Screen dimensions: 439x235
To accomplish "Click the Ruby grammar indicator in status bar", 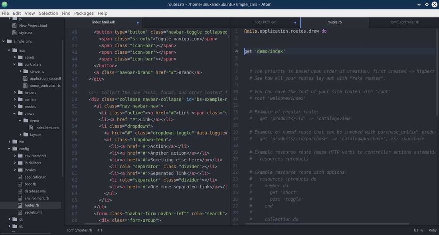I will 433,230.
